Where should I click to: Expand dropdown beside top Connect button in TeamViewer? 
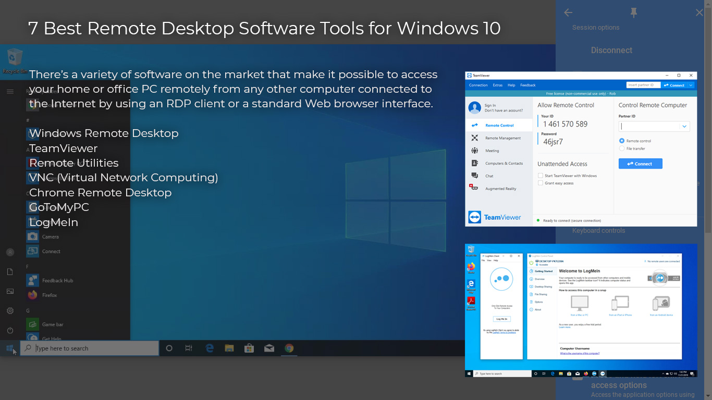[691, 85]
